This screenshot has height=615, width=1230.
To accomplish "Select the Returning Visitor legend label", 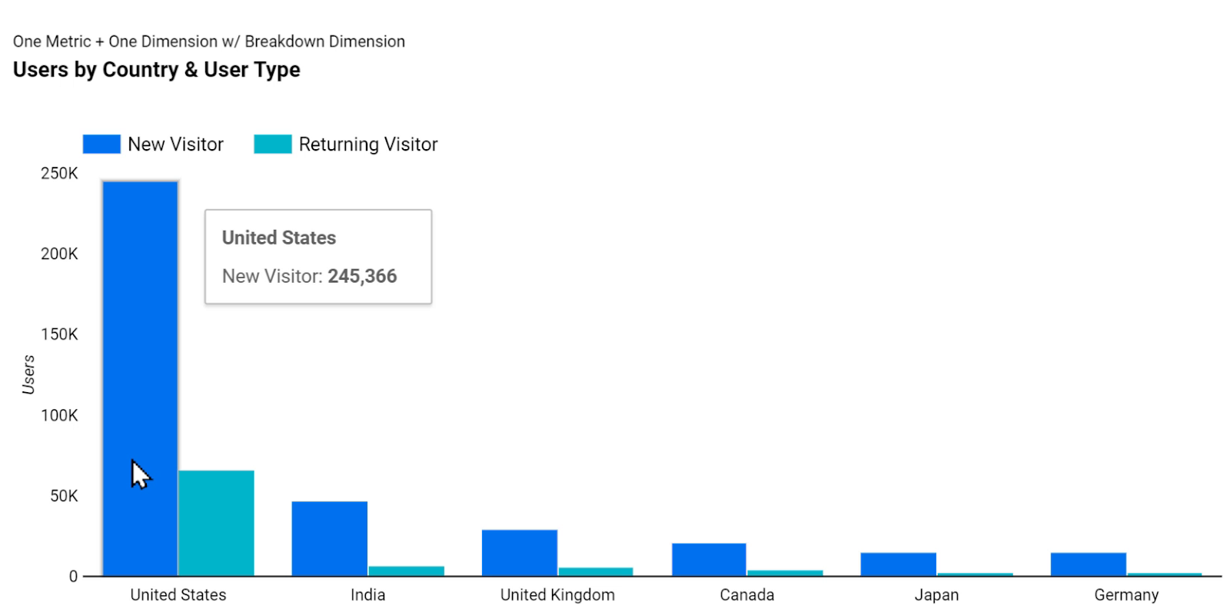I will 368,145.
